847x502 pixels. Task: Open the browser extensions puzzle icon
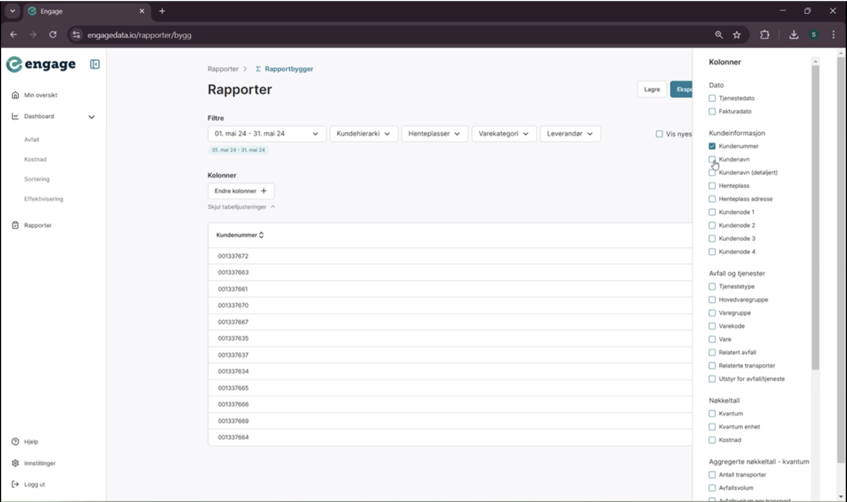[765, 35]
